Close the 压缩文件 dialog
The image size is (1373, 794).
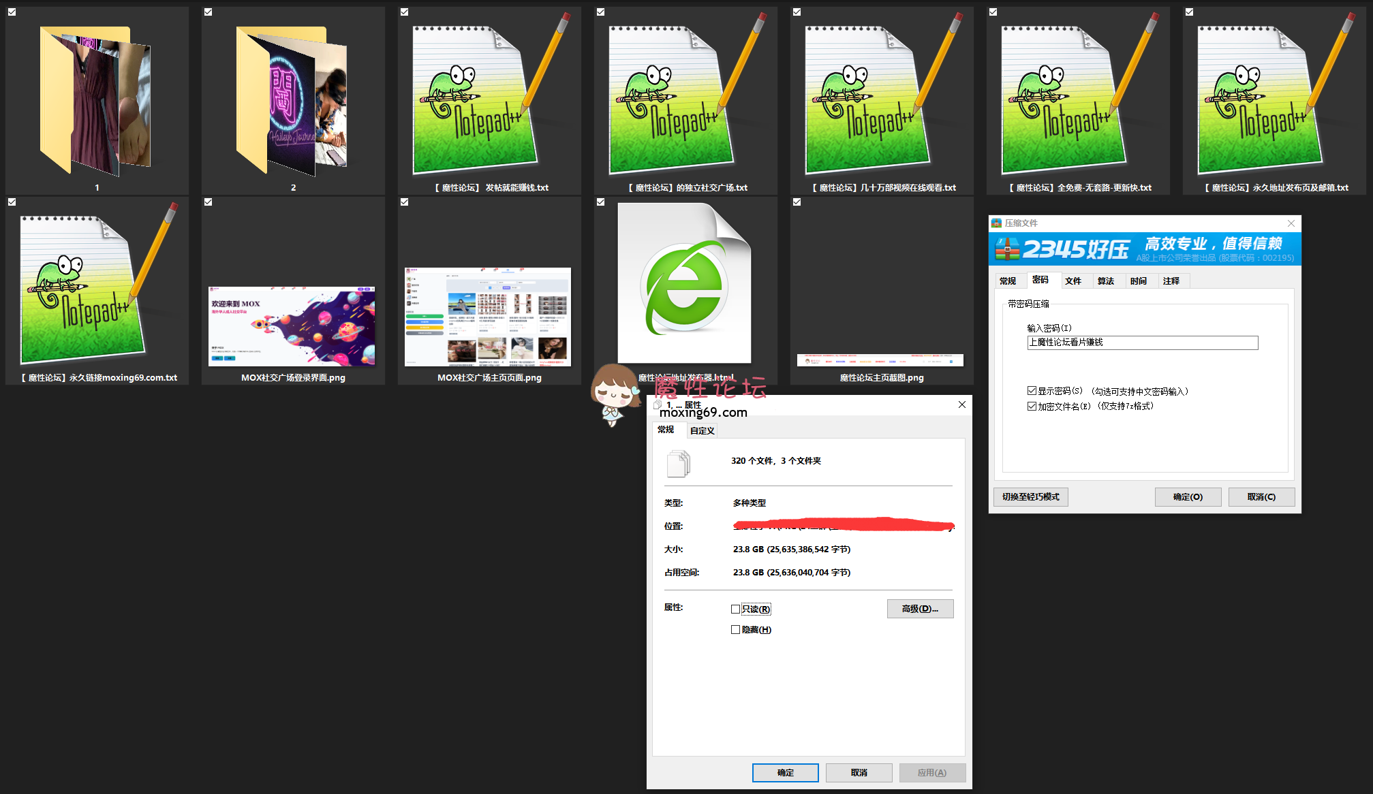(x=1291, y=223)
